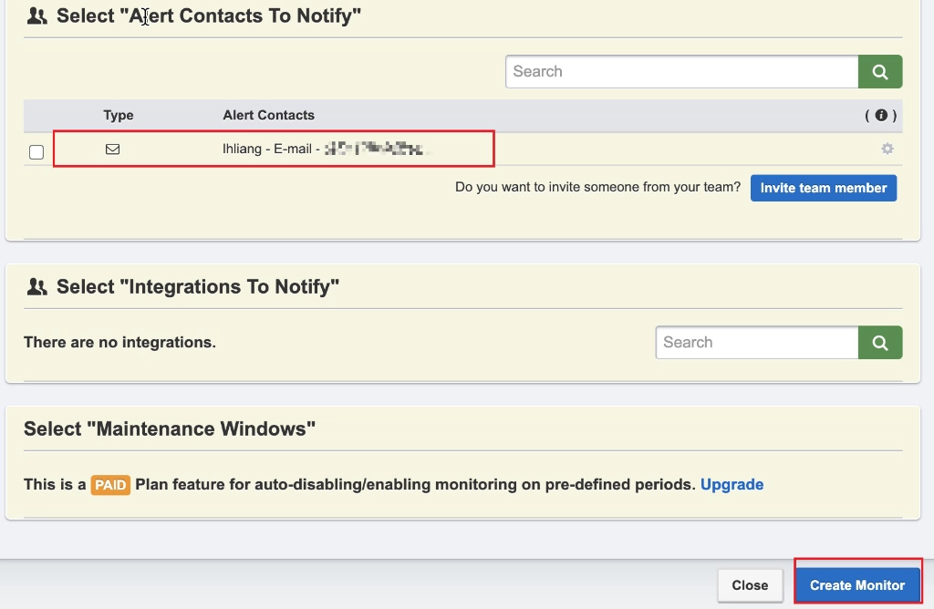Open the gear settings for lhliang contact
Screen dimensions: 934x609
pyautogui.click(x=887, y=149)
